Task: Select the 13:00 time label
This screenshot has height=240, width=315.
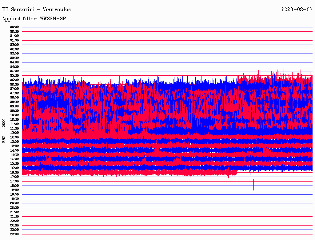Action: point(14,142)
